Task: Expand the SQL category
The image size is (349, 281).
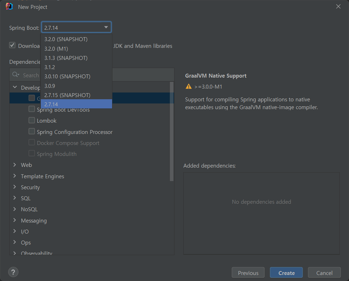Action: (x=15, y=198)
